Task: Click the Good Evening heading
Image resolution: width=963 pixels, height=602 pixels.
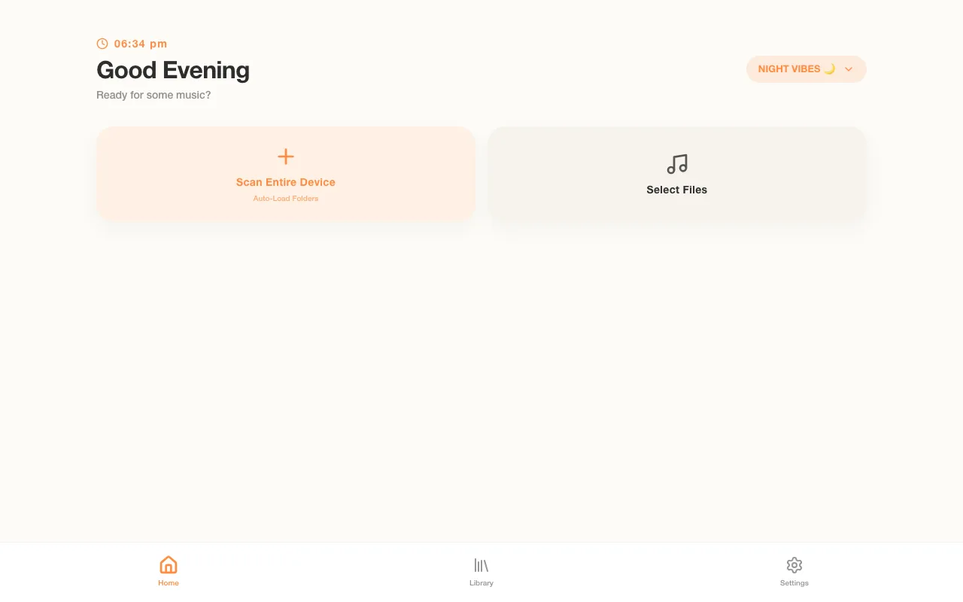Action: pos(173,70)
